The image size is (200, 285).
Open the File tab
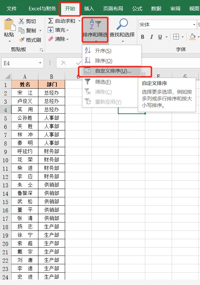tap(12, 9)
